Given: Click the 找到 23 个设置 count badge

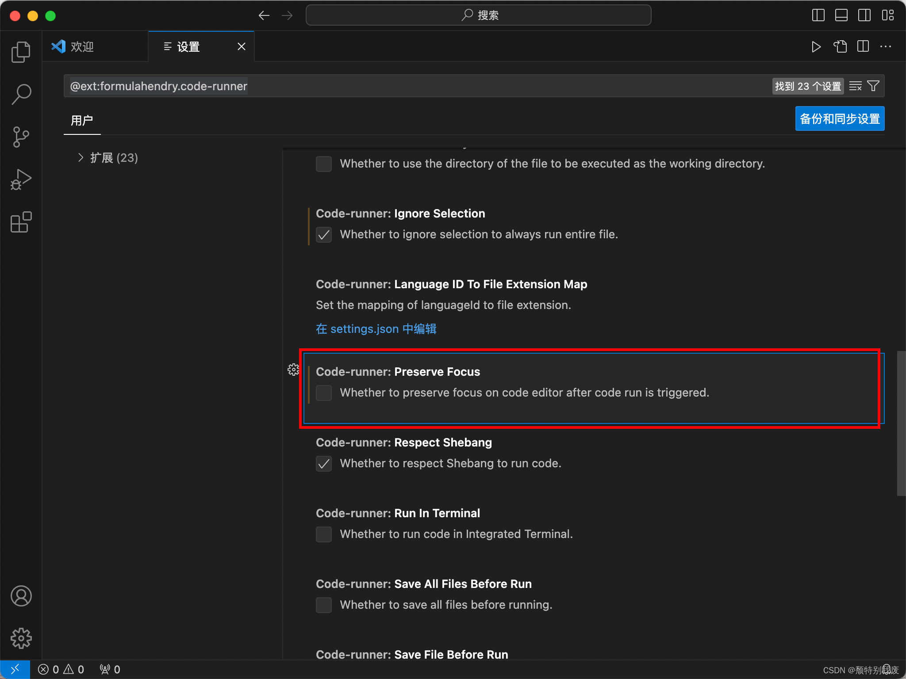Looking at the screenshot, I should pyautogui.click(x=808, y=86).
